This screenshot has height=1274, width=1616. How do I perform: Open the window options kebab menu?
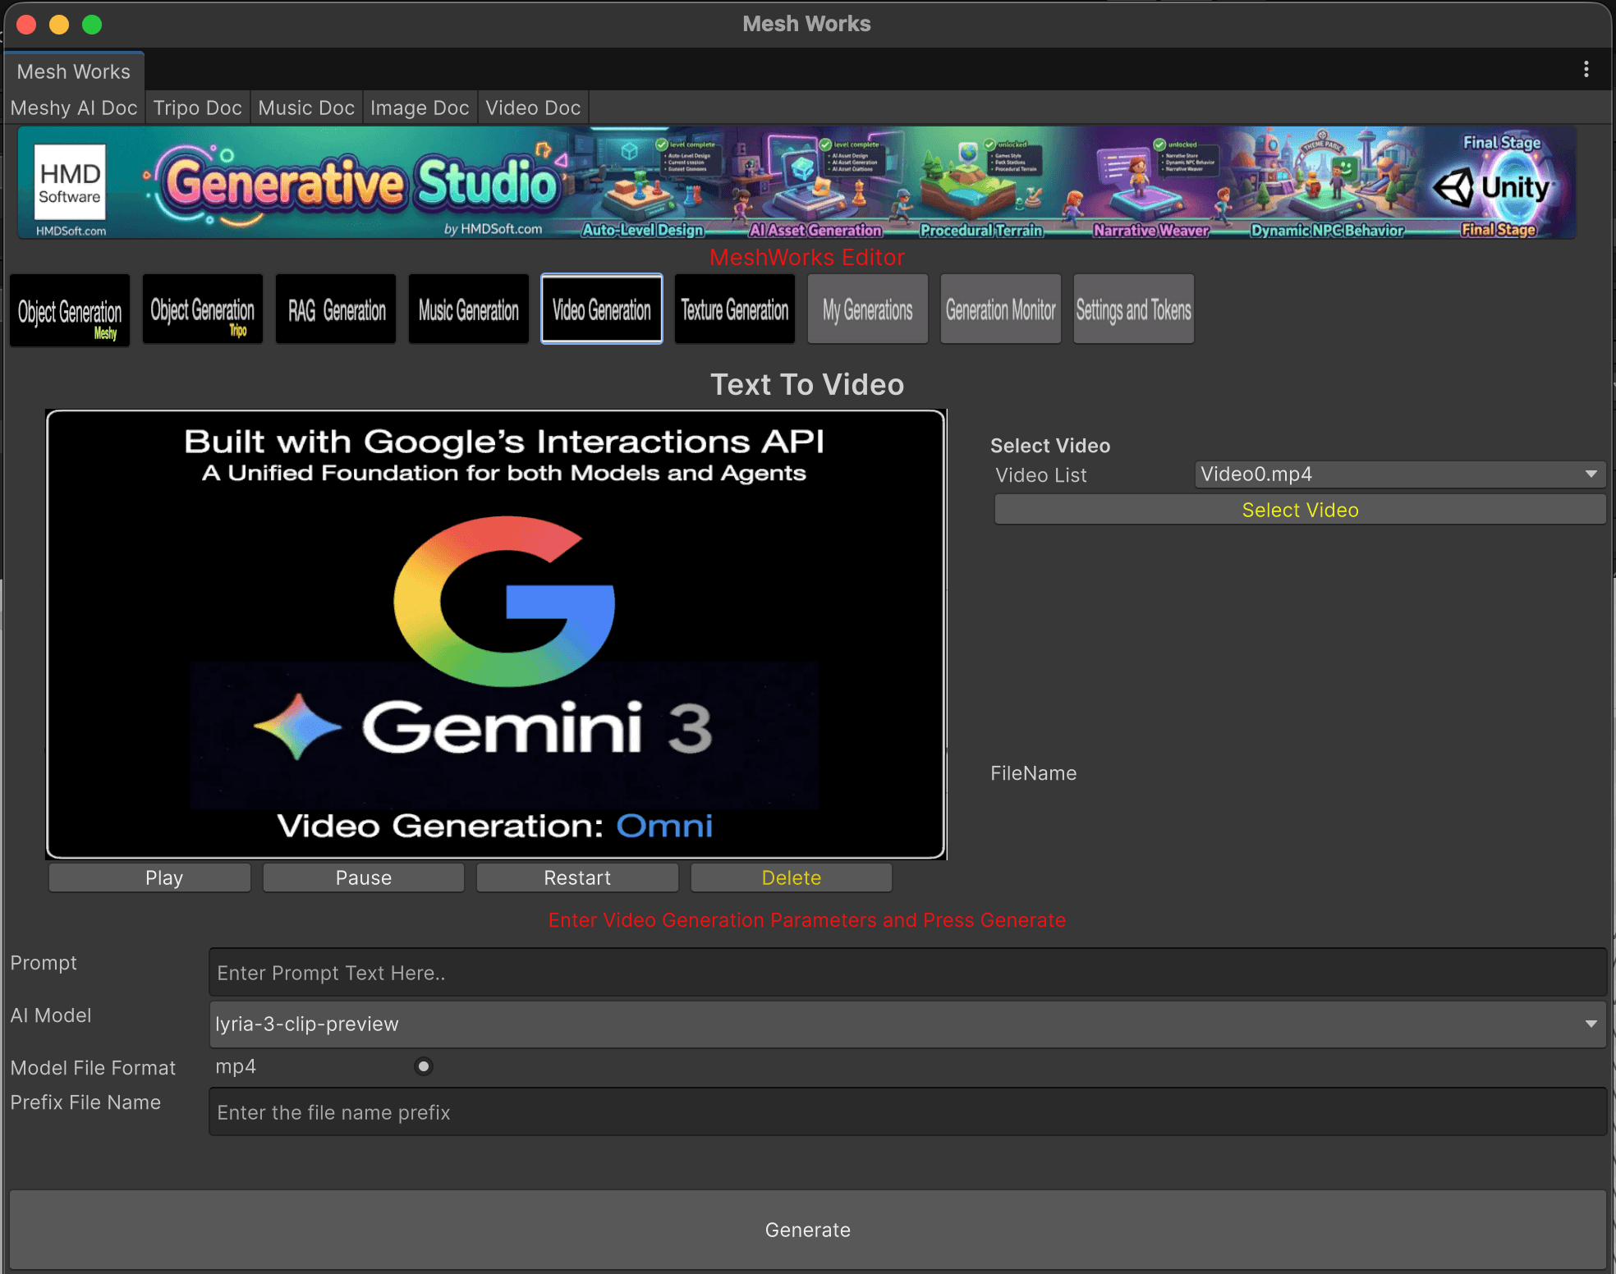[x=1586, y=70]
